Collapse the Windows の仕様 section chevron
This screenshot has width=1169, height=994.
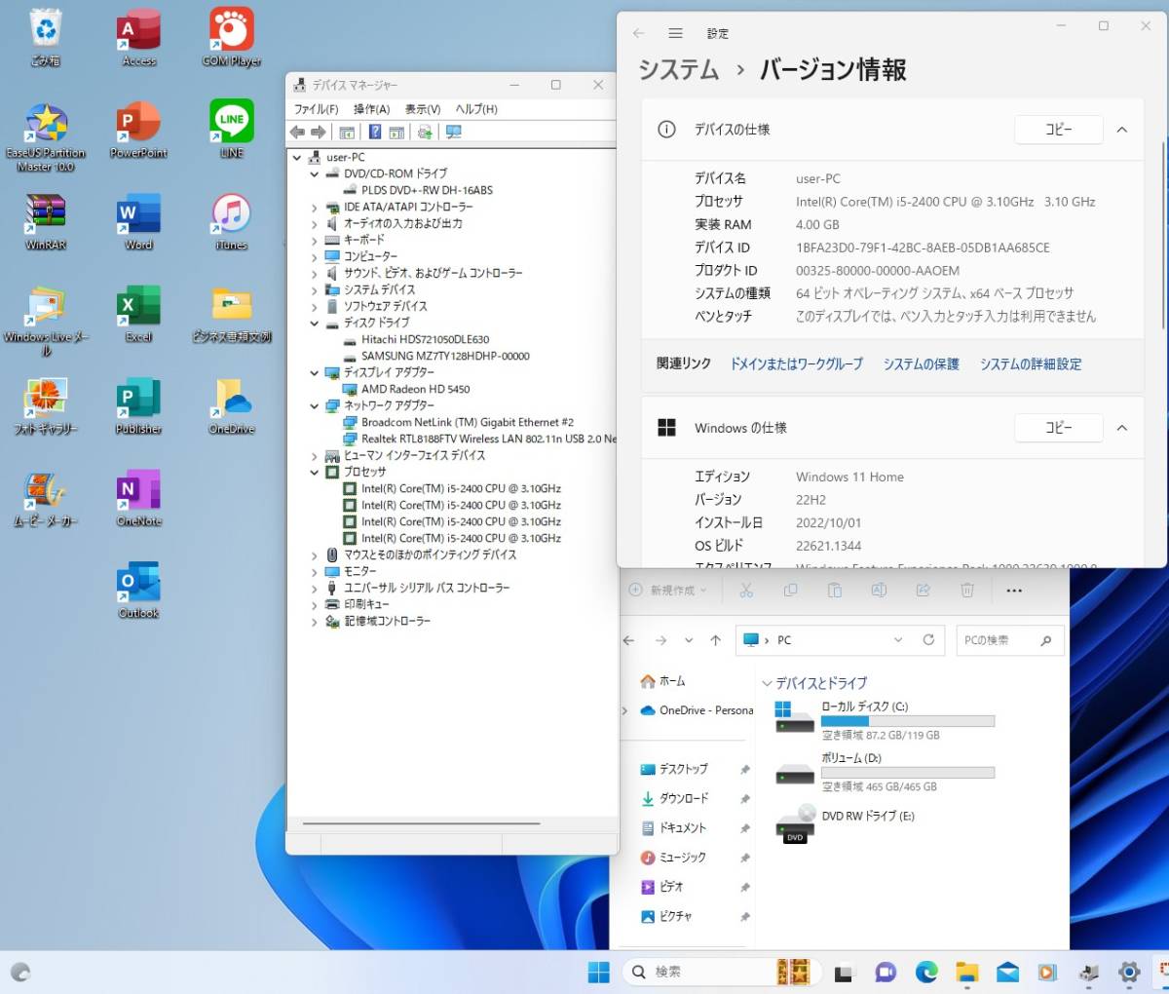1122,428
